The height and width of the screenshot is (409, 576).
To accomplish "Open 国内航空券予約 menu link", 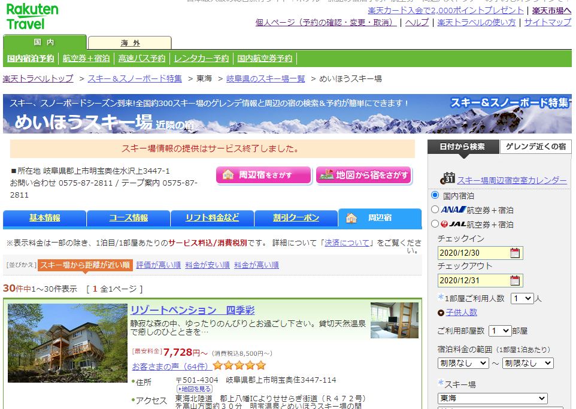I will tap(265, 59).
